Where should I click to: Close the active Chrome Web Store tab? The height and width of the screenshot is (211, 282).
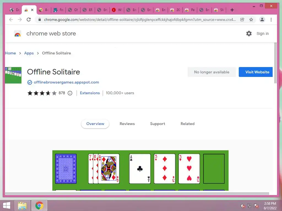click(x=32, y=10)
